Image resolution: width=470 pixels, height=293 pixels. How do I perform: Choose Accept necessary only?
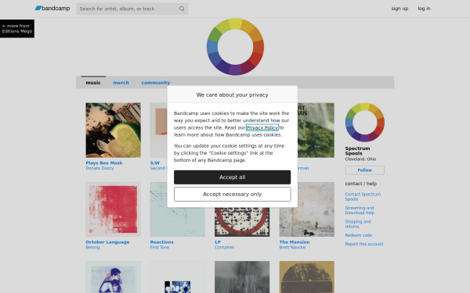233,195
